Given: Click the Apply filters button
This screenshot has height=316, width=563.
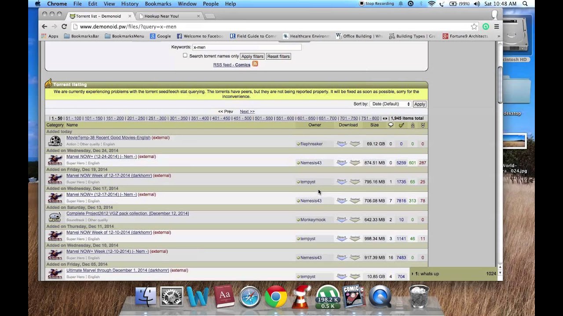Looking at the screenshot, I should pos(252,56).
